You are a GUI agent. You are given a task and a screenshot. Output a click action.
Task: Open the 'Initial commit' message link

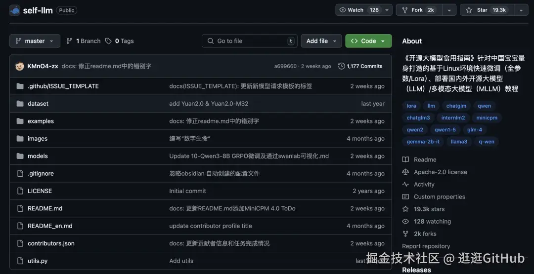188,191
